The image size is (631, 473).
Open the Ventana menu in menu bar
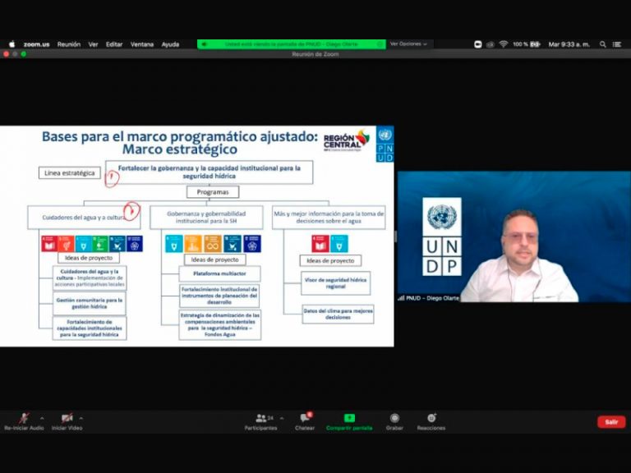click(x=141, y=44)
